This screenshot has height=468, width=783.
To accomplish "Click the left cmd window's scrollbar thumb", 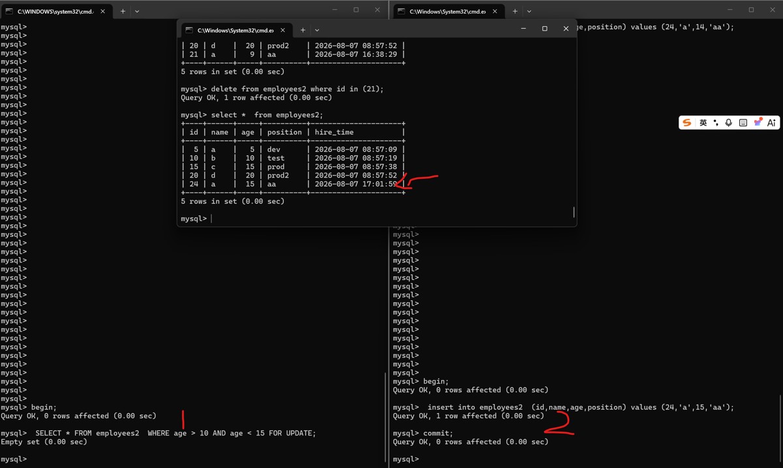I will click(x=386, y=416).
